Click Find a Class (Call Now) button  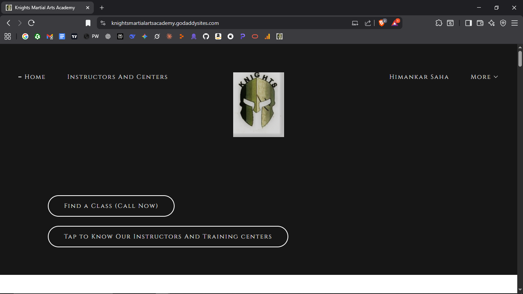coord(111,206)
